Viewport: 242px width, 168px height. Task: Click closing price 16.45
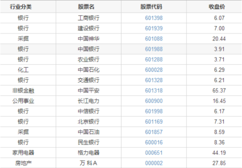pos(219,101)
